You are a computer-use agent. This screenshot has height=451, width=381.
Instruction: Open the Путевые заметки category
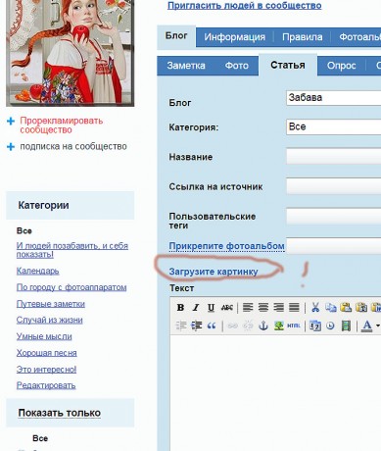(x=51, y=304)
